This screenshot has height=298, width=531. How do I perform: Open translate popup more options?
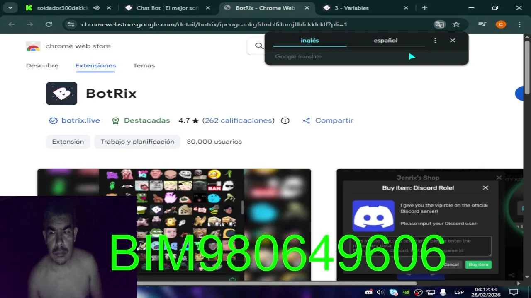click(435, 41)
